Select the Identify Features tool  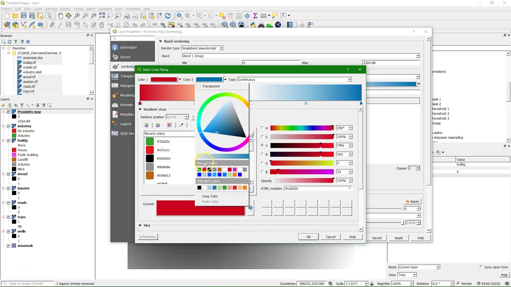pyautogui.click(x=180, y=16)
